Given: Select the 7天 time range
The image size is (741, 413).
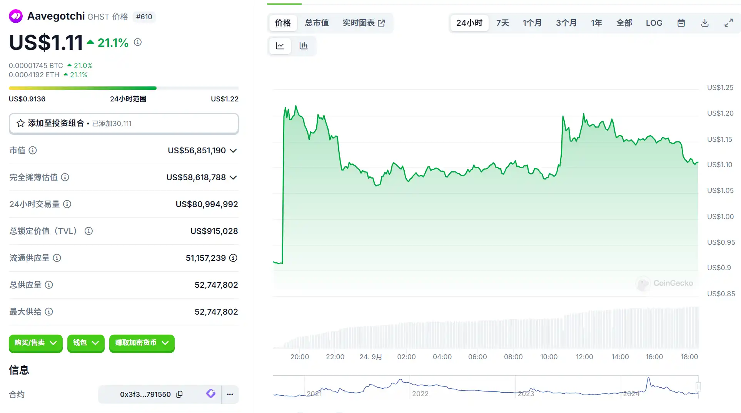Looking at the screenshot, I should 502,23.
